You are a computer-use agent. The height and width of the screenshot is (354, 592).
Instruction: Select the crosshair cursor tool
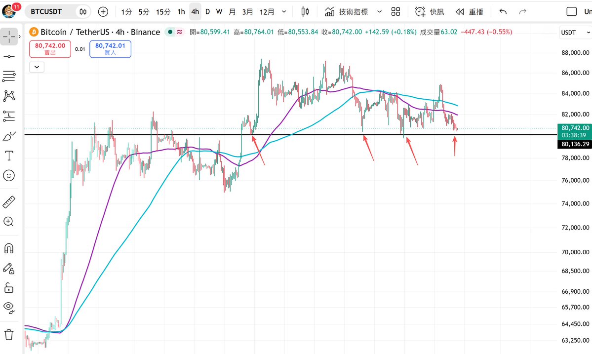click(9, 37)
